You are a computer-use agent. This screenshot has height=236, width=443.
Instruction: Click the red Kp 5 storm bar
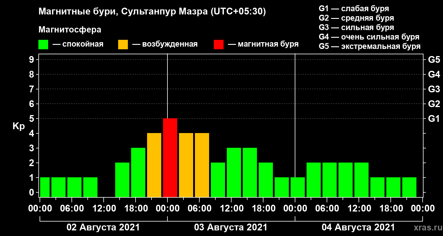pos(170,158)
